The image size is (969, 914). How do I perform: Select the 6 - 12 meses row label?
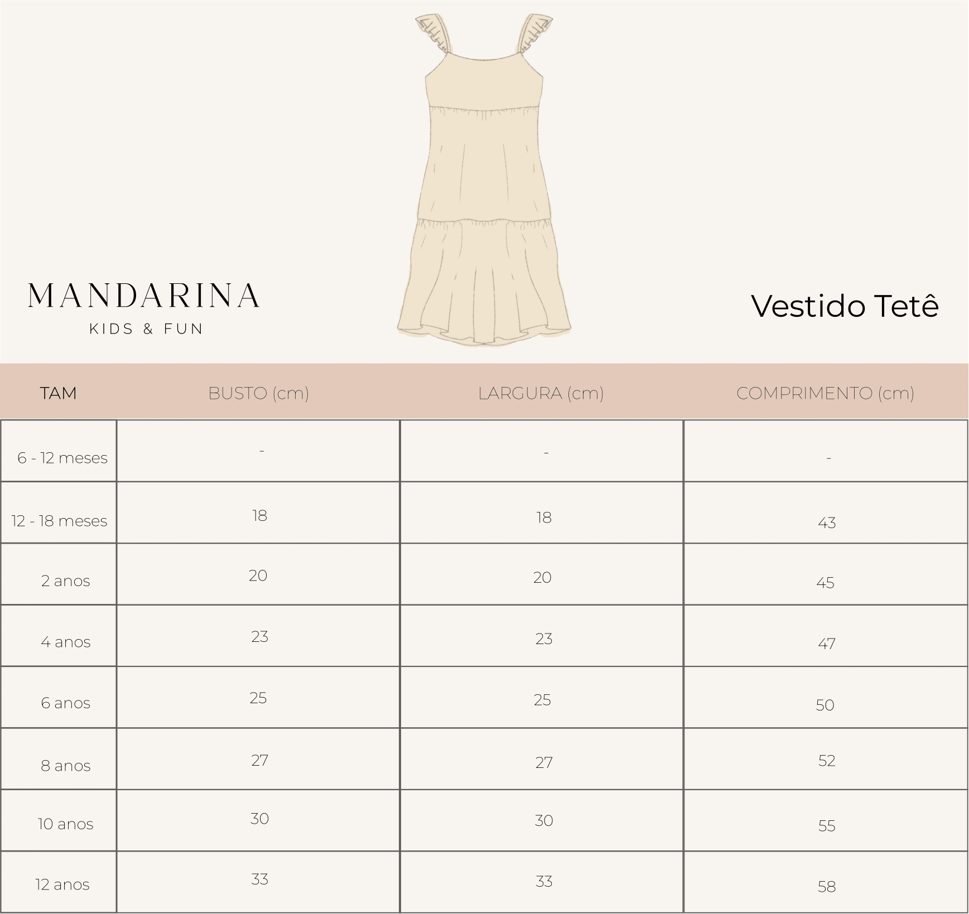pyautogui.click(x=62, y=458)
